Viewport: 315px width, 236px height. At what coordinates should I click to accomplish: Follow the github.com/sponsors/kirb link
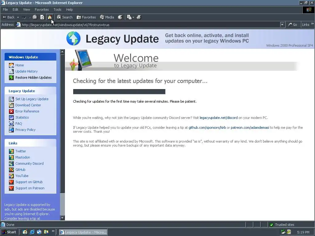pyautogui.click(x=207, y=128)
